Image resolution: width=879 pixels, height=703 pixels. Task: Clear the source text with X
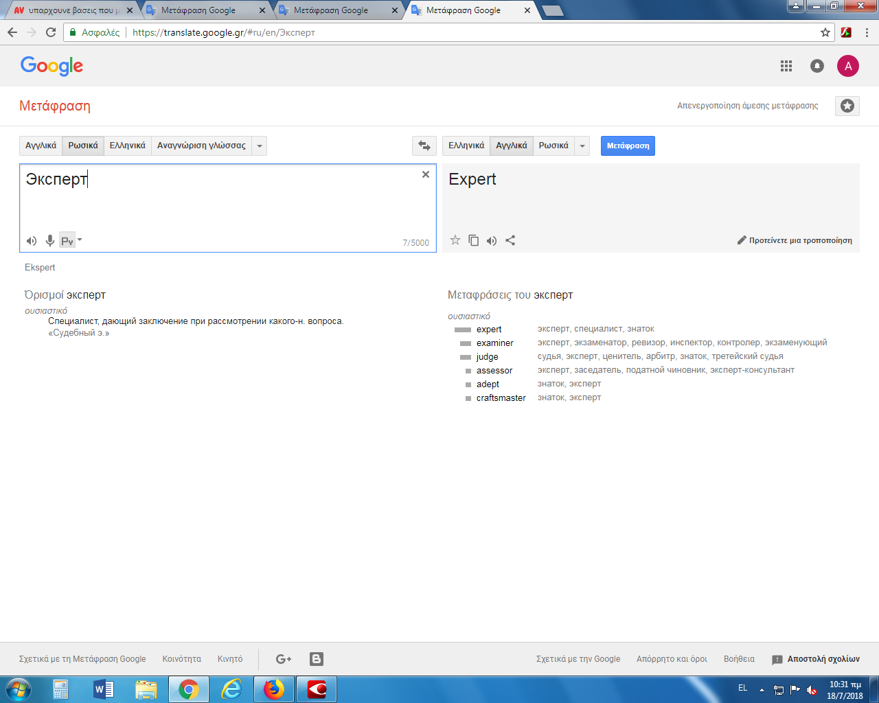426,174
